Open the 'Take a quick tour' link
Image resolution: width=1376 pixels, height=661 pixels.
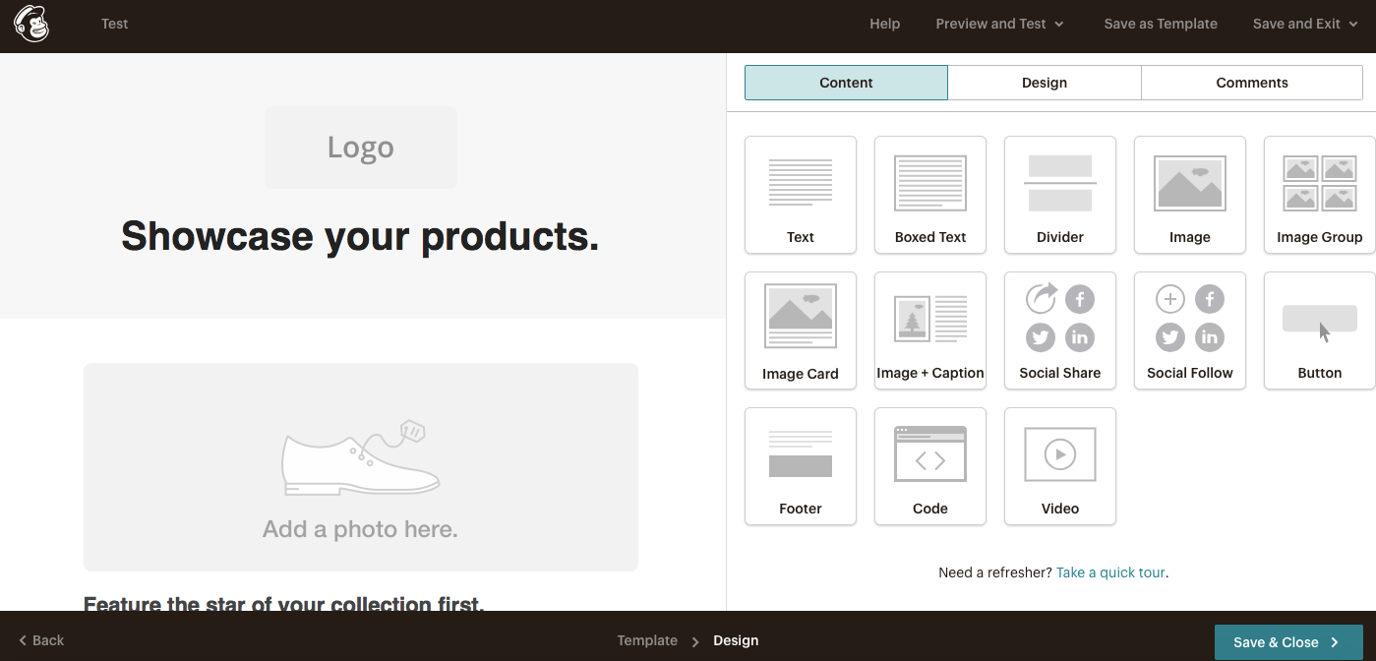1110,572
